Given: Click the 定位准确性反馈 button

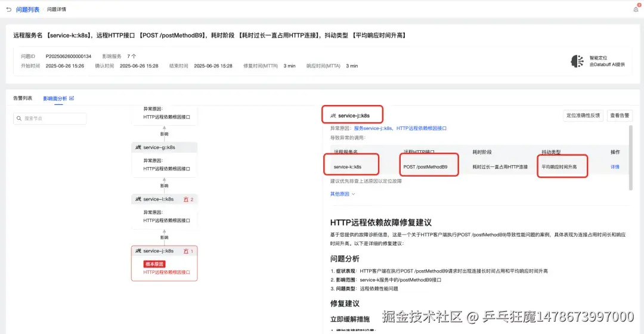Looking at the screenshot, I should (x=583, y=116).
